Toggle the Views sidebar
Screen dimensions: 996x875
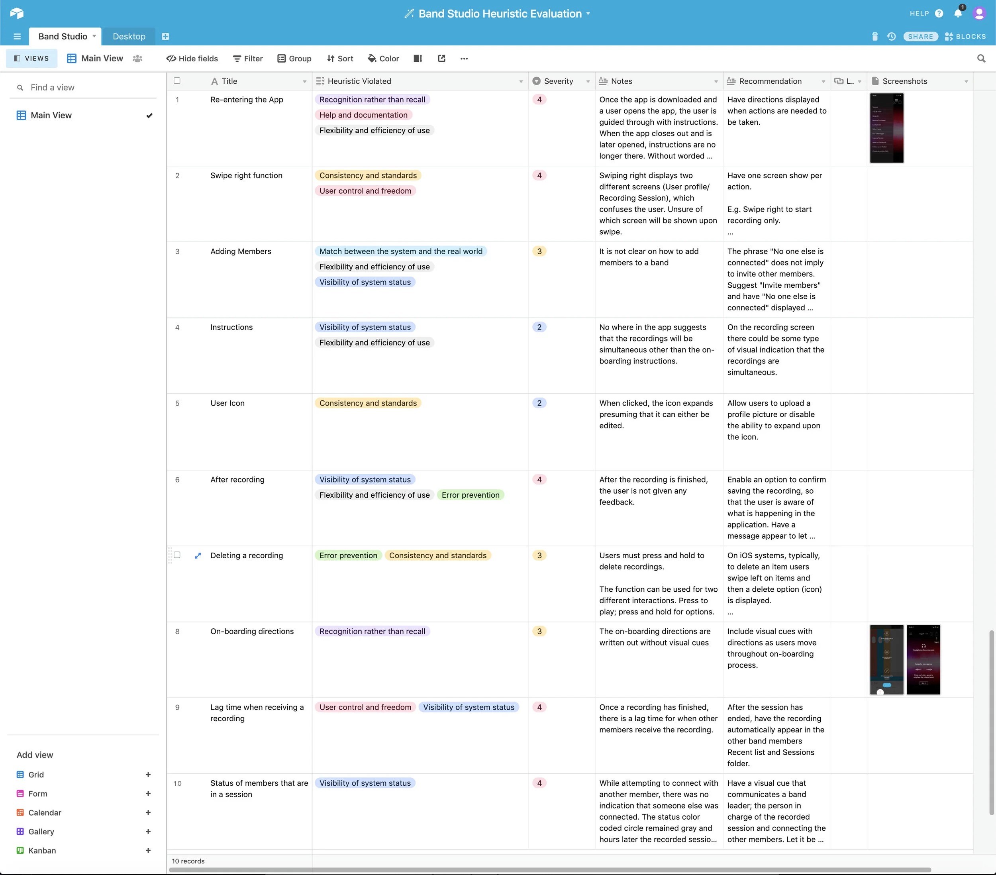click(x=32, y=59)
